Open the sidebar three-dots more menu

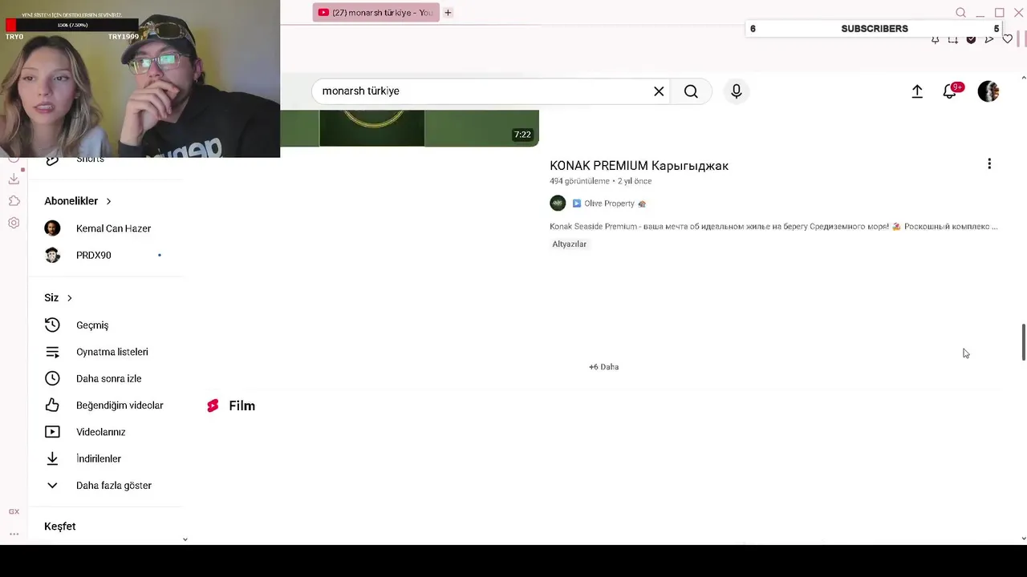(x=14, y=533)
